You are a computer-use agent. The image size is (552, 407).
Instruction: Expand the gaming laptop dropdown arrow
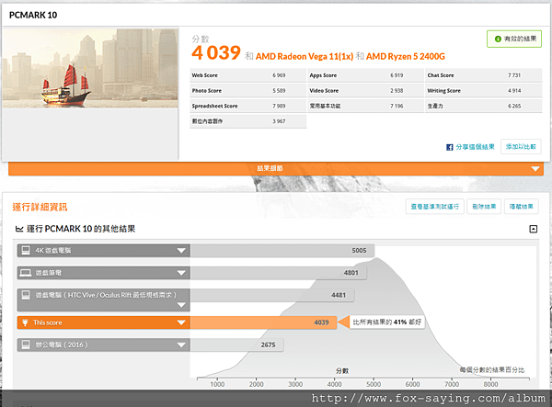click(181, 273)
